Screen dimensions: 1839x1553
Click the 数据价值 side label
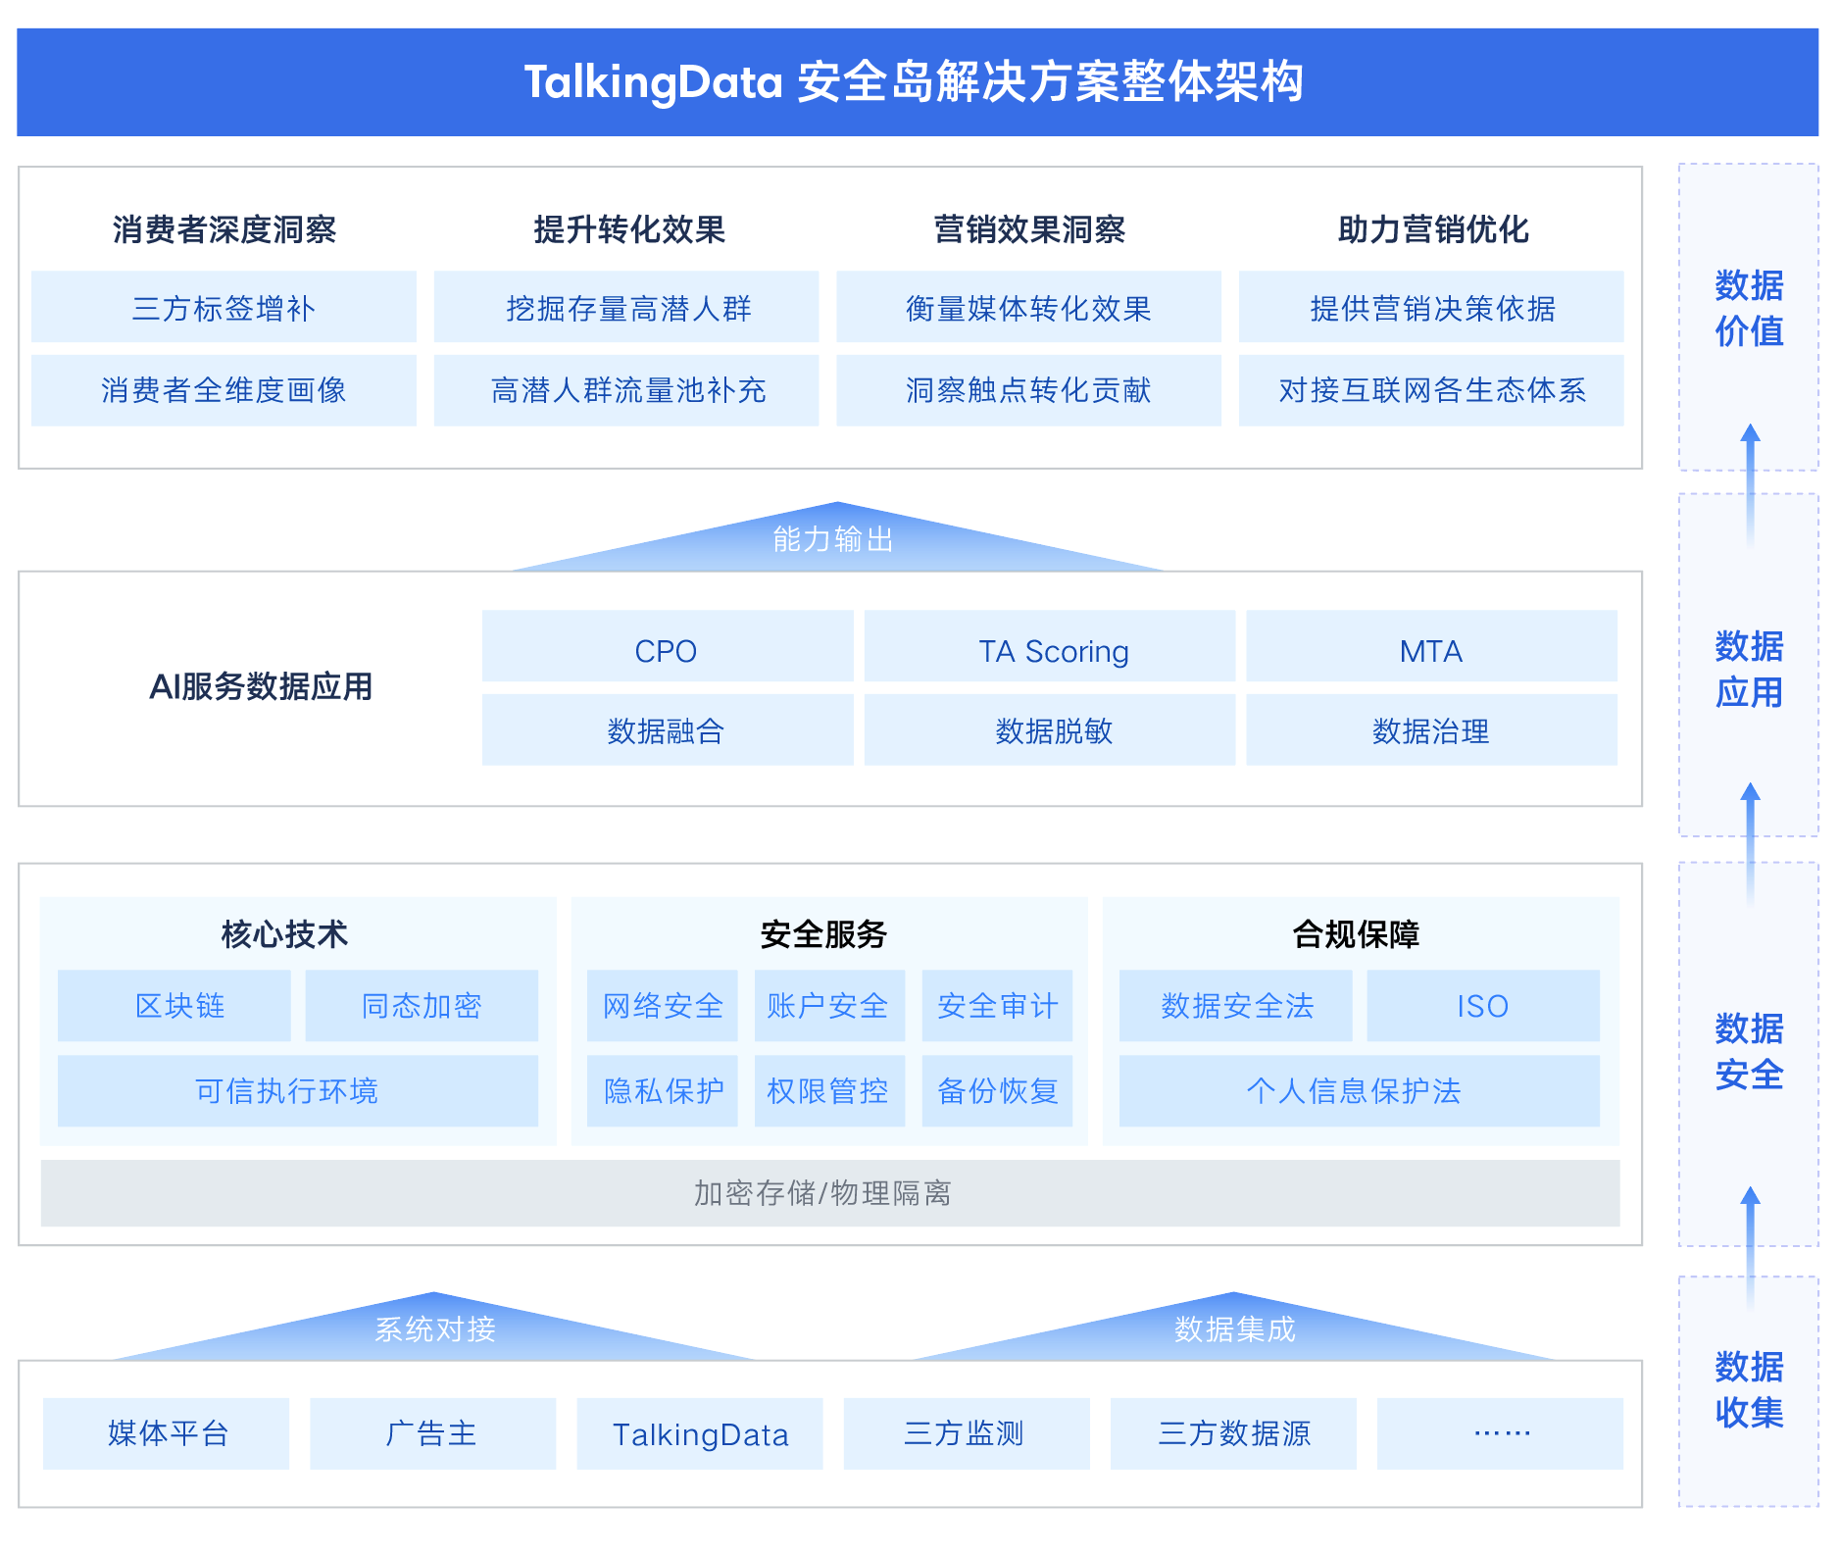pyautogui.click(x=1749, y=308)
